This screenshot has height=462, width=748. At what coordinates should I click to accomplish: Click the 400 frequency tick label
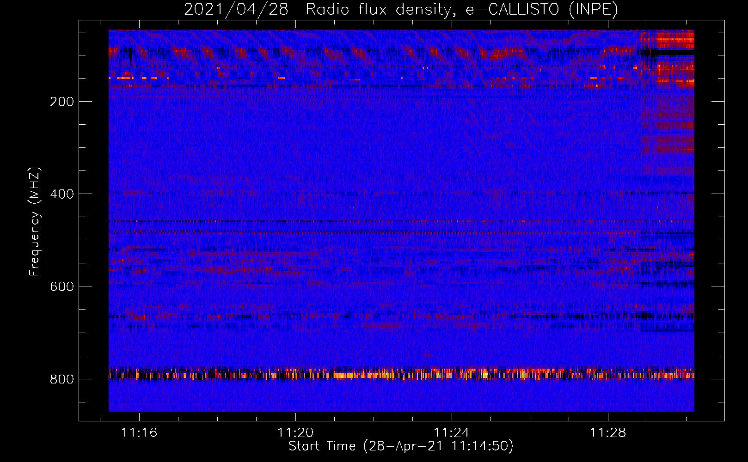coord(62,194)
